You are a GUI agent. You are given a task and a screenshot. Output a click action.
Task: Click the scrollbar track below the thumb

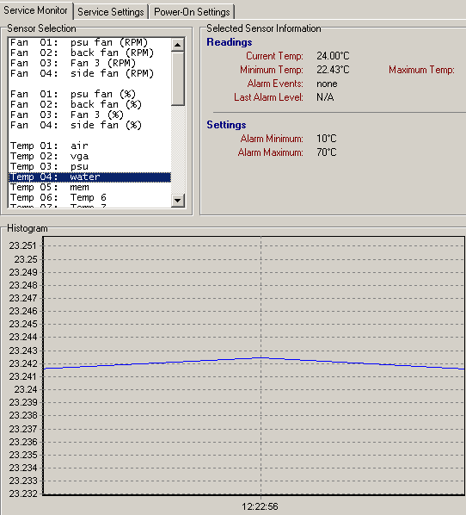177,150
